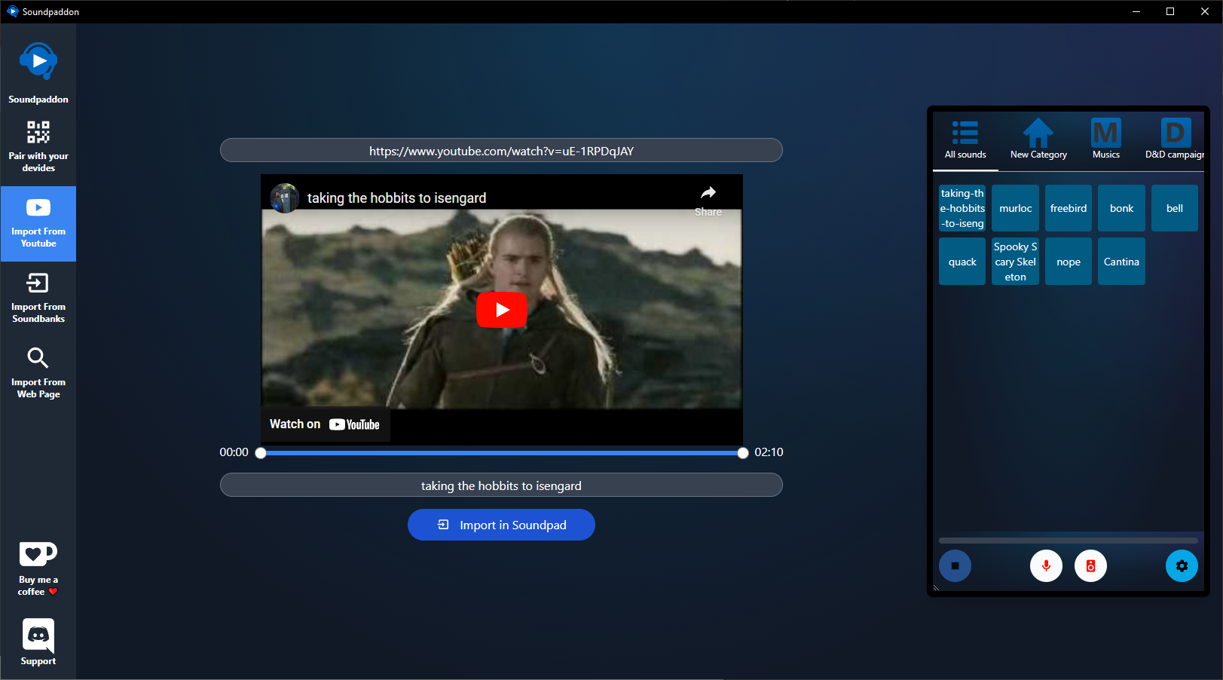Play the nope sound
Image resolution: width=1223 pixels, height=680 pixels.
[1069, 262]
